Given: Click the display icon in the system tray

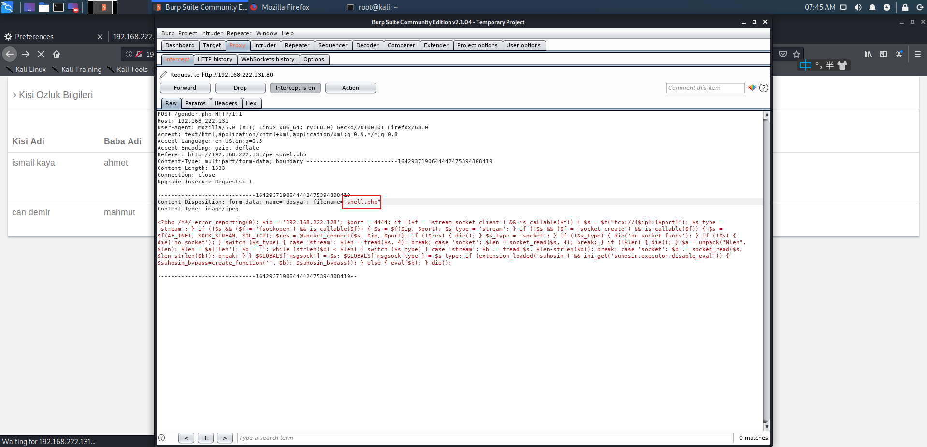Looking at the screenshot, I should pyautogui.click(x=843, y=7).
